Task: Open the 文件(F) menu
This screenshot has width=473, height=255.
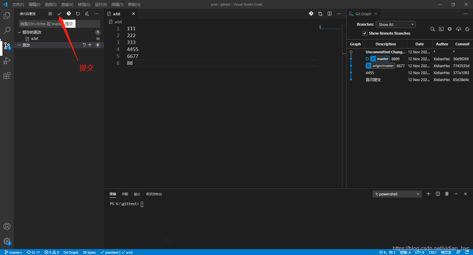Action: [x=18, y=5]
